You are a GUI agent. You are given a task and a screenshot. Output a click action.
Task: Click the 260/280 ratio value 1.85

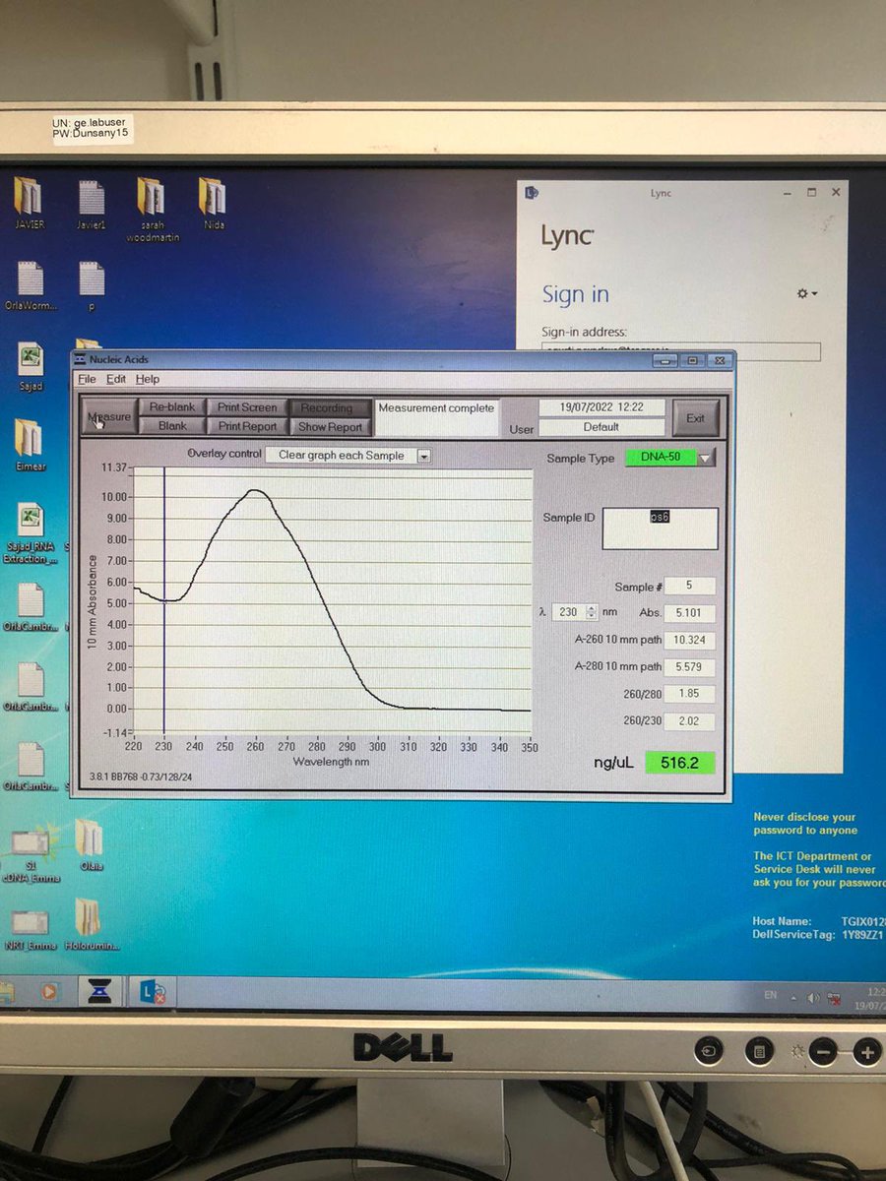pyautogui.click(x=690, y=694)
